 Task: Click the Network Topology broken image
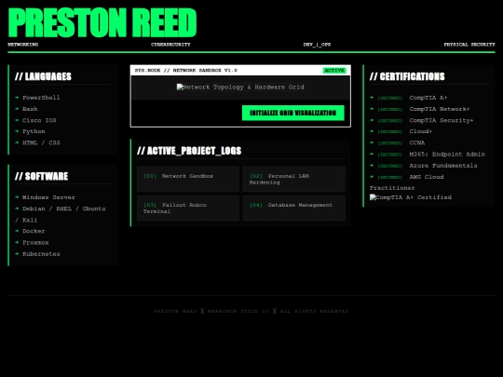[240, 87]
